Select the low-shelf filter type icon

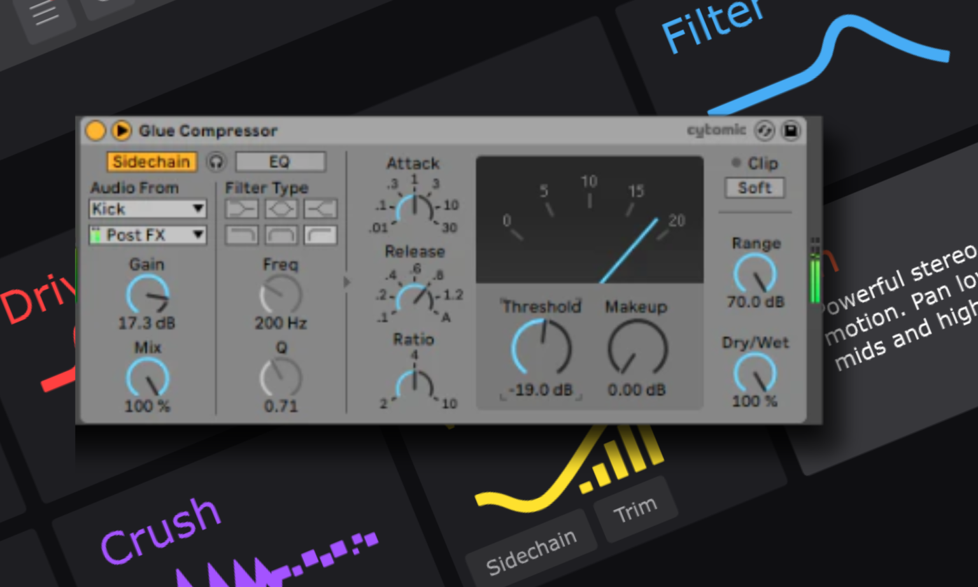tap(242, 208)
